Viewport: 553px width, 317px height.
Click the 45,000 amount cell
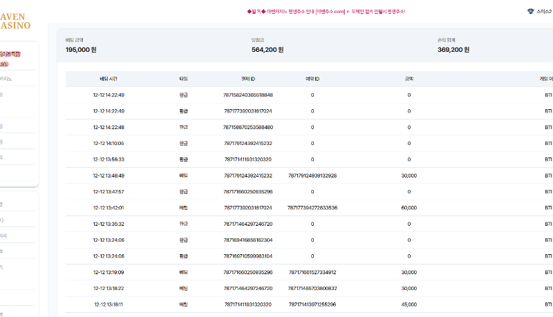[x=409, y=304]
